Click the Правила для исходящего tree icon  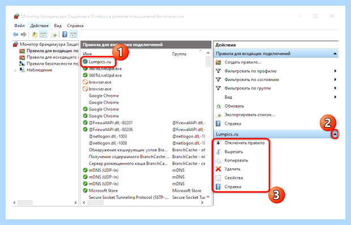pyautogui.click(x=22, y=57)
